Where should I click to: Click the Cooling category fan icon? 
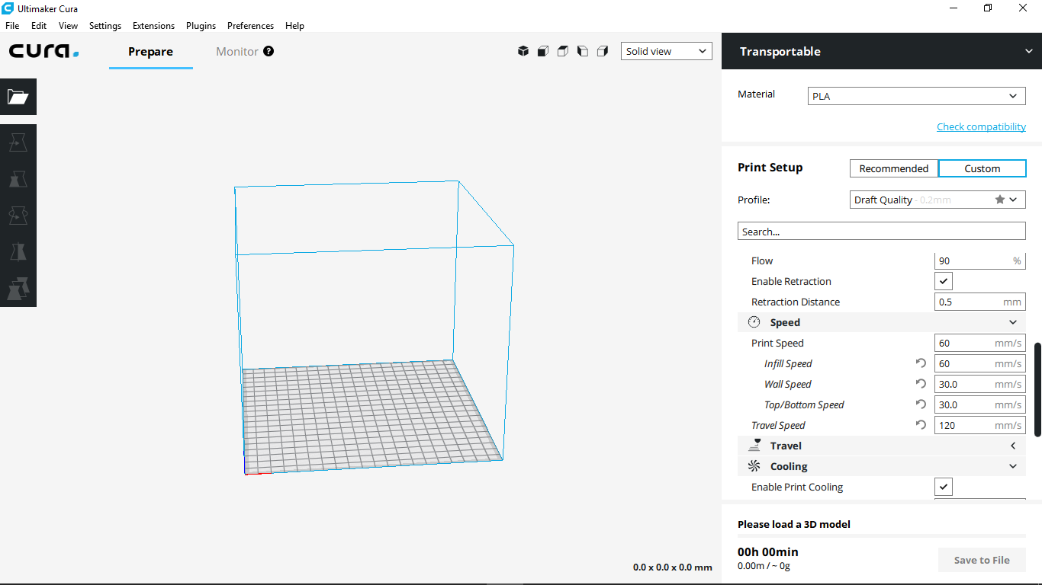coord(754,466)
